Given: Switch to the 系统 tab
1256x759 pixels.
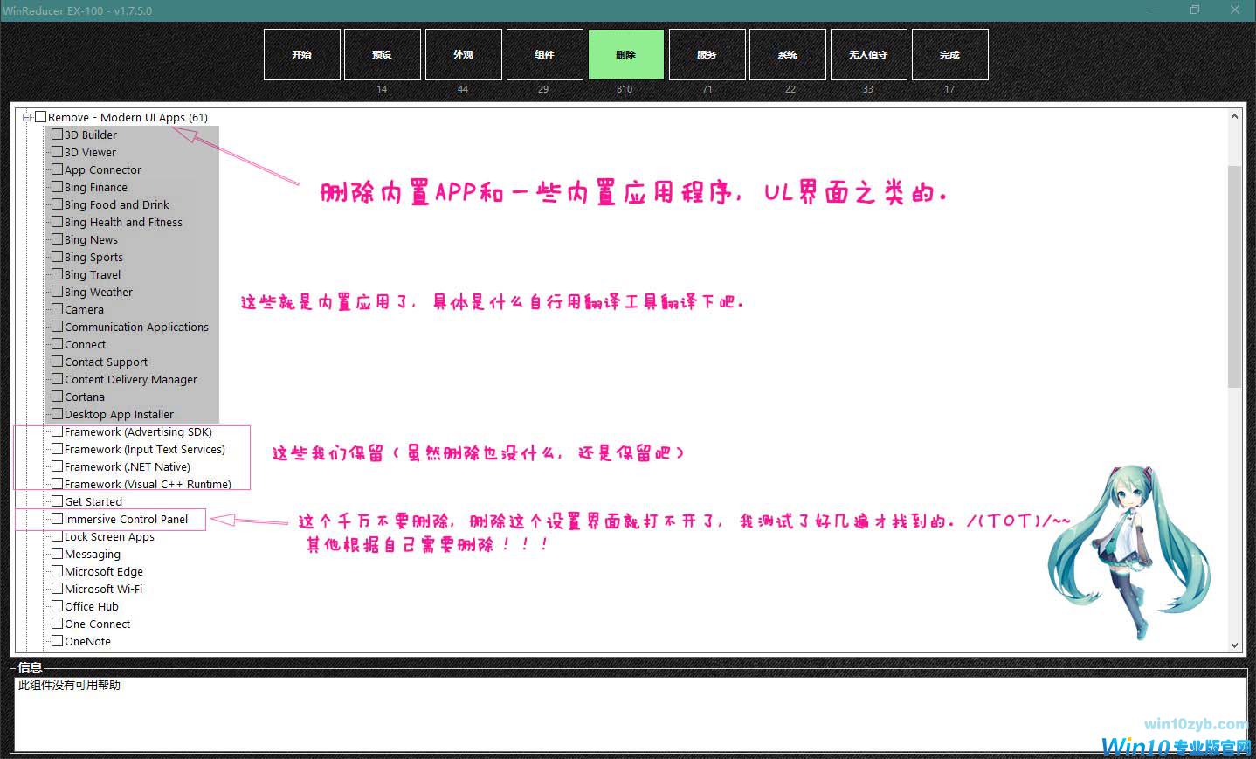Looking at the screenshot, I should tap(788, 54).
